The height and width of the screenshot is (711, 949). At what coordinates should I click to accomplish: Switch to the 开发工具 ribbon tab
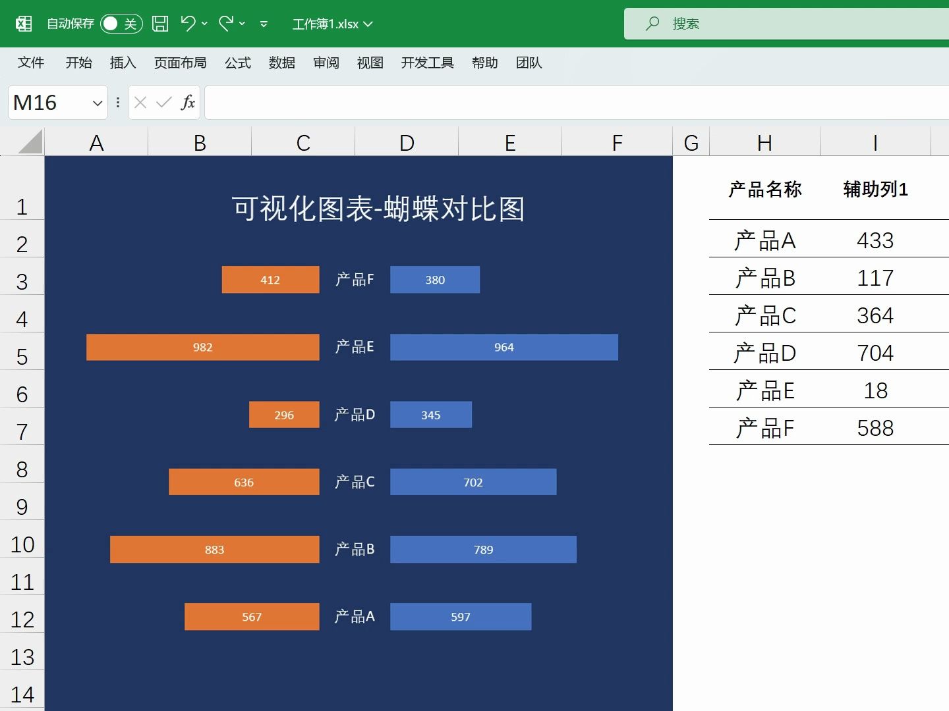(x=428, y=63)
